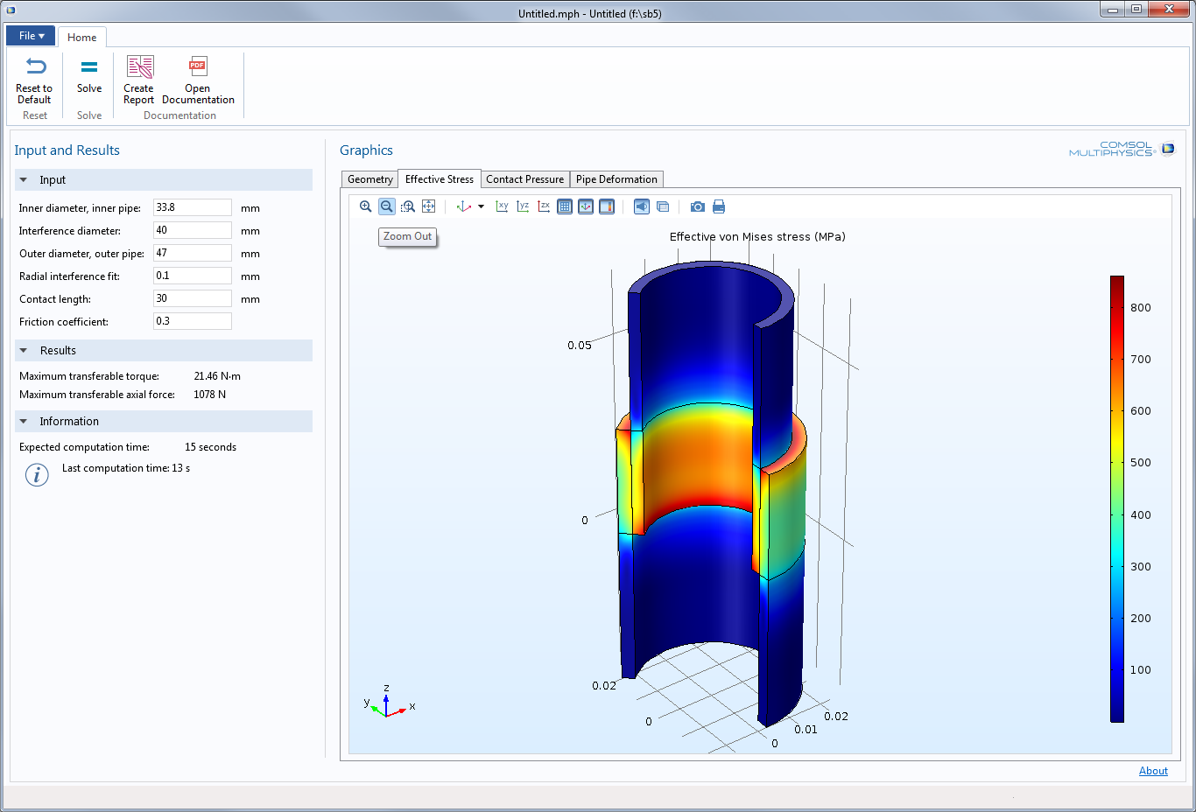This screenshot has height=812, width=1196.
Task: Open the default view dropdown arrow
Action: click(481, 206)
